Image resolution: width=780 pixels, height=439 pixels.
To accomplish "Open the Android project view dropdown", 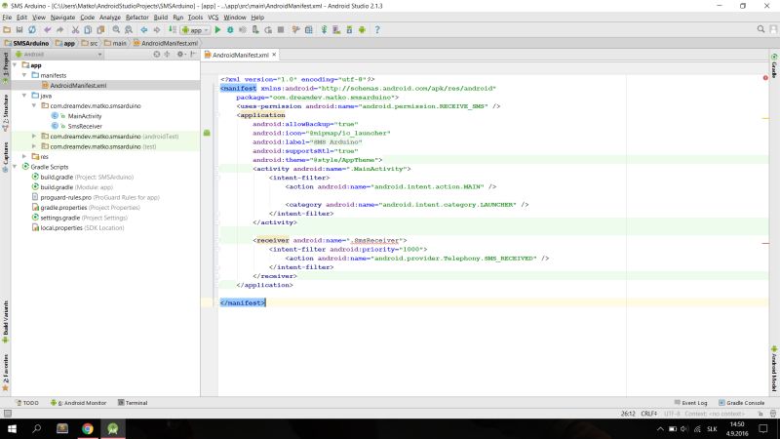I will (58, 55).
